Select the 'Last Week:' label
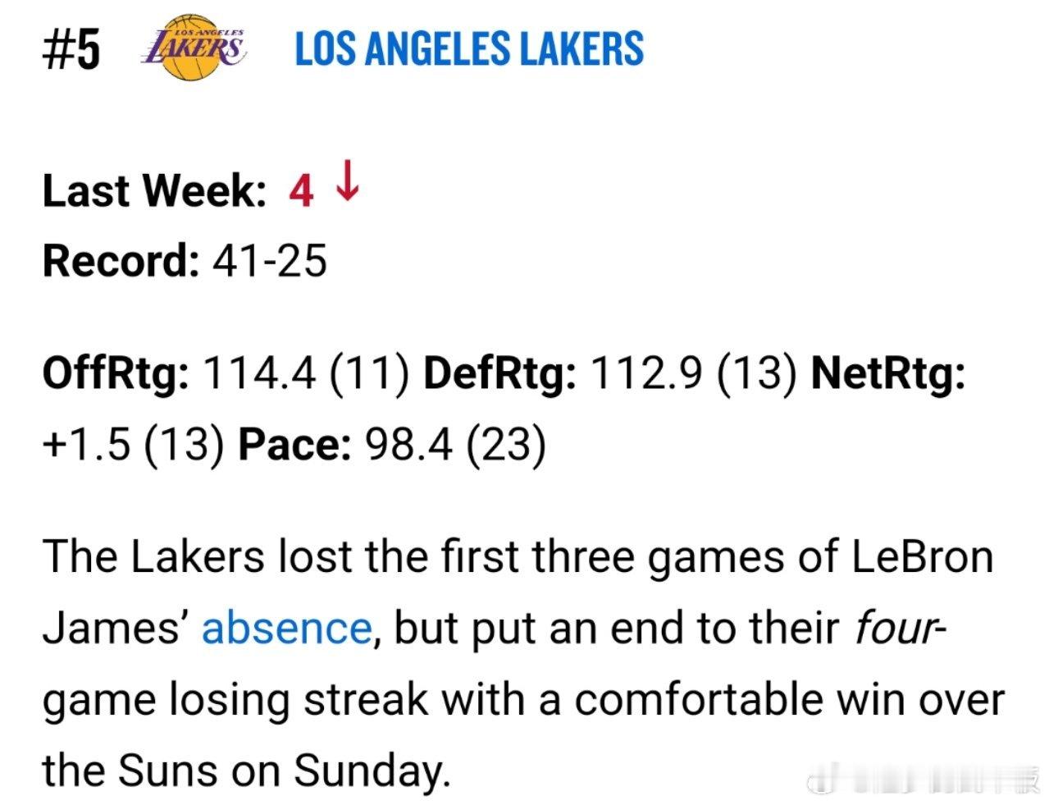This screenshot has width=1049, height=805. (154, 190)
